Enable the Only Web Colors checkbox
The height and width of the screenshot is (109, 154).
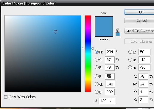coord(6,97)
